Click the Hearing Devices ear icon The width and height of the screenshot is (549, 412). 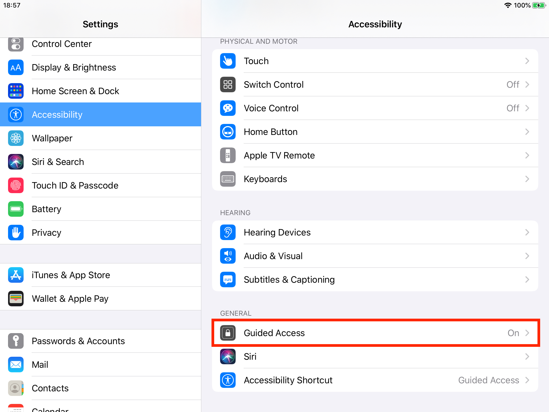[228, 232]
